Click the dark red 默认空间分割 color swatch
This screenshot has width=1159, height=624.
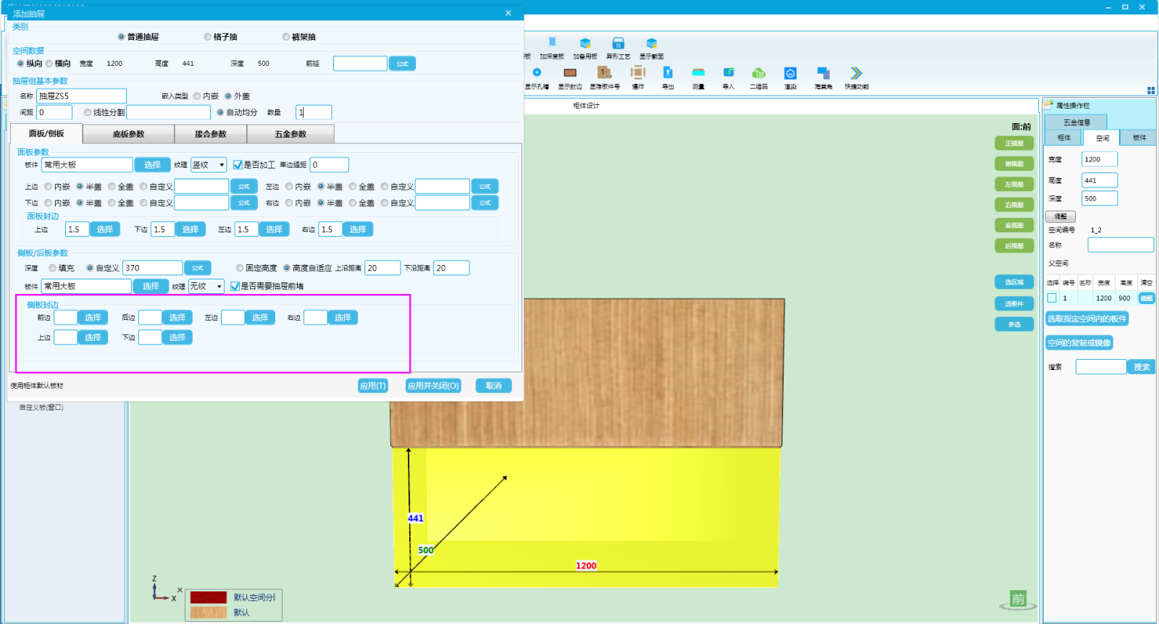209,597
